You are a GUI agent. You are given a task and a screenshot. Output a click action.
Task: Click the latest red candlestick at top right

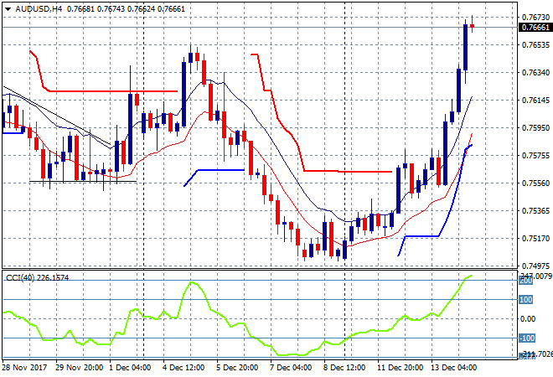click(x=472, y=25)
